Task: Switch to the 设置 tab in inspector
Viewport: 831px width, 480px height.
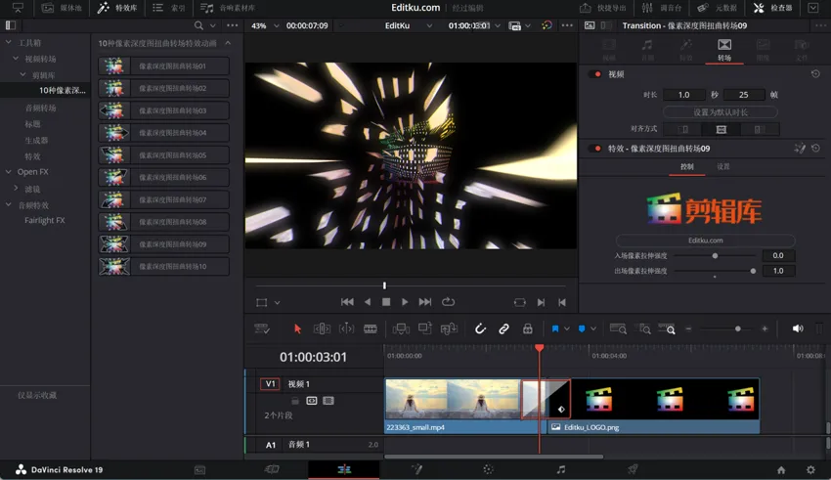Action: 723,167
